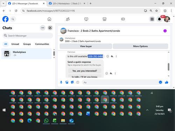Record a voice clip with microphone icon

pos(61,82)
